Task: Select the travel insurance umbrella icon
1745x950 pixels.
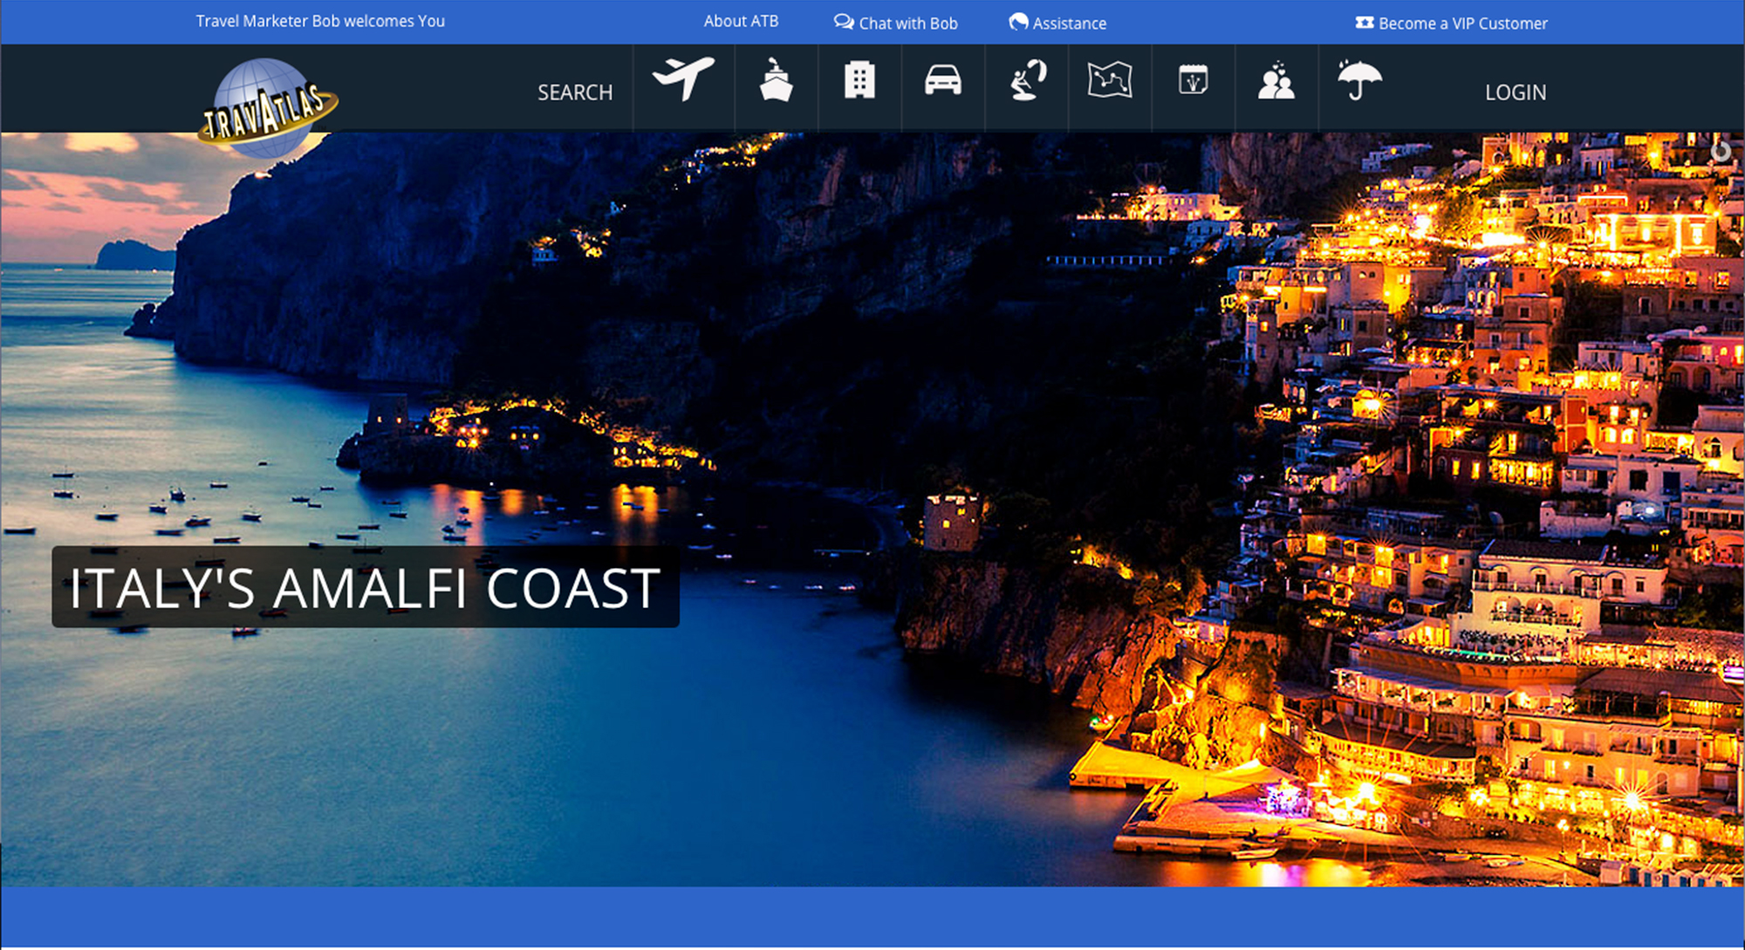Action: coord(1359,79)
